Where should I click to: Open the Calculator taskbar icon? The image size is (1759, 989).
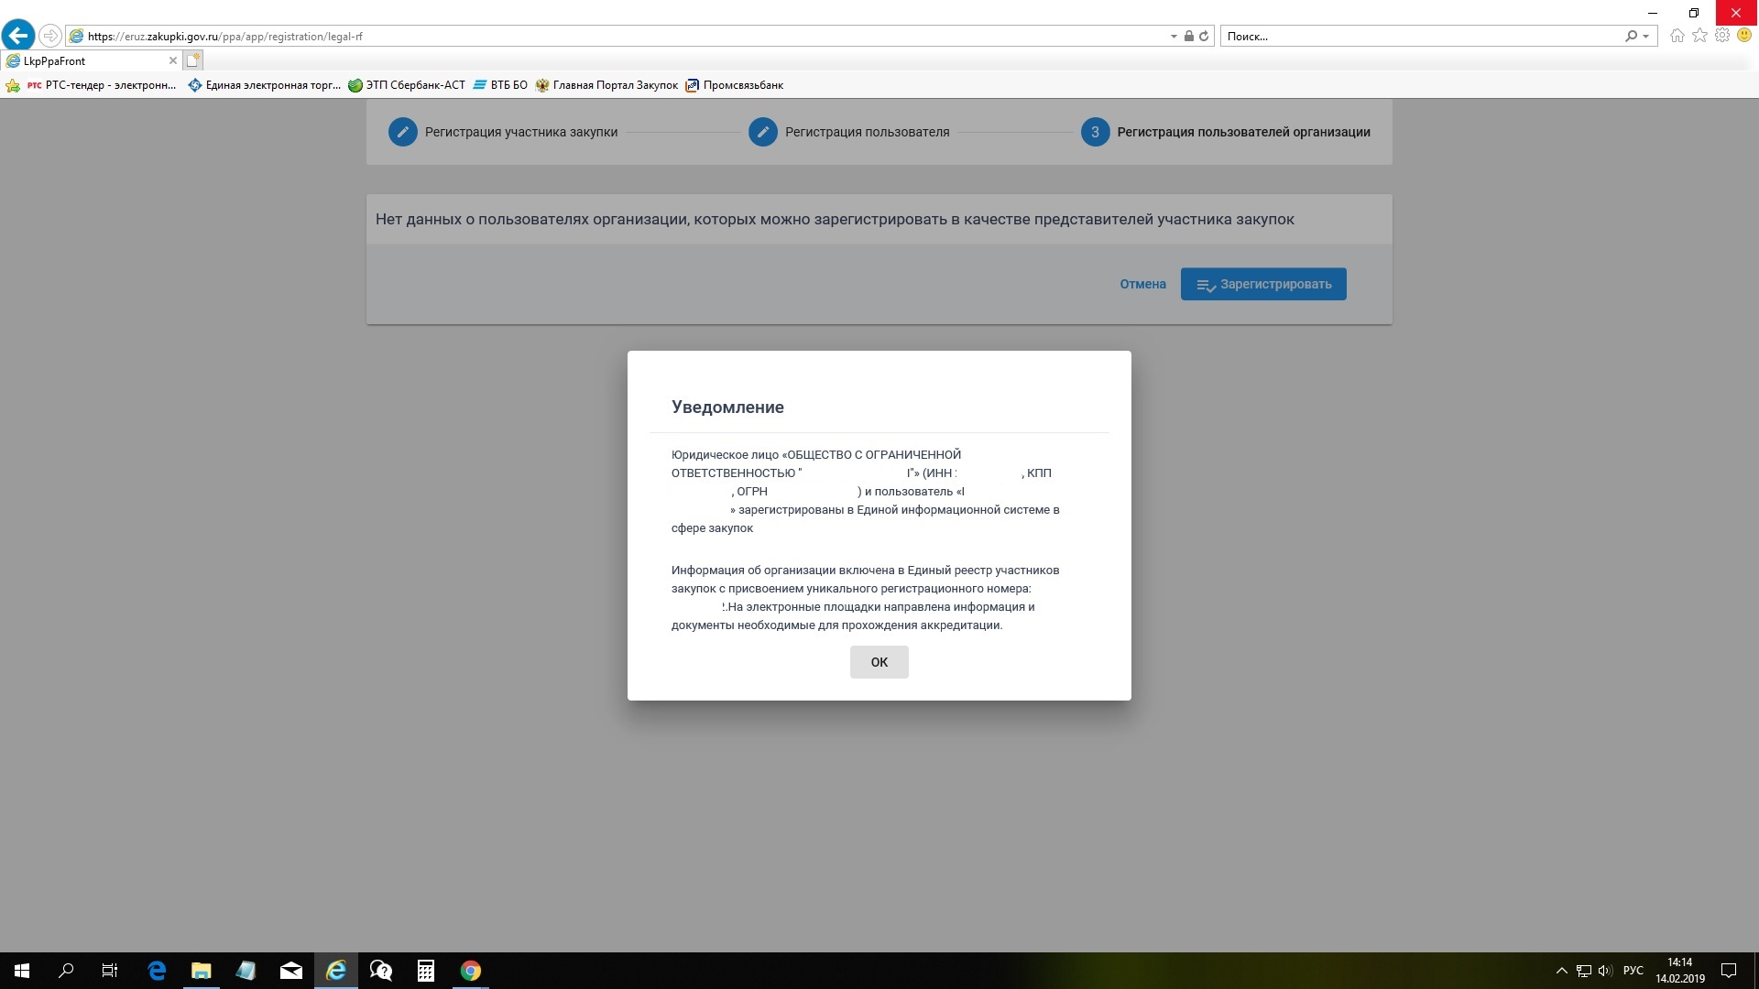pos(425,971)
